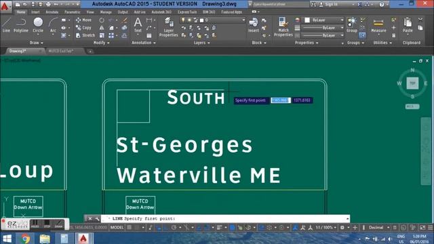Click the Paste clipboard tool
The height and width of the screenshot is (244, 434).
pos(408,25)
